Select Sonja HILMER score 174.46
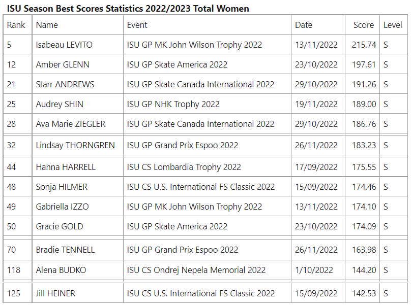 point(364,187)
